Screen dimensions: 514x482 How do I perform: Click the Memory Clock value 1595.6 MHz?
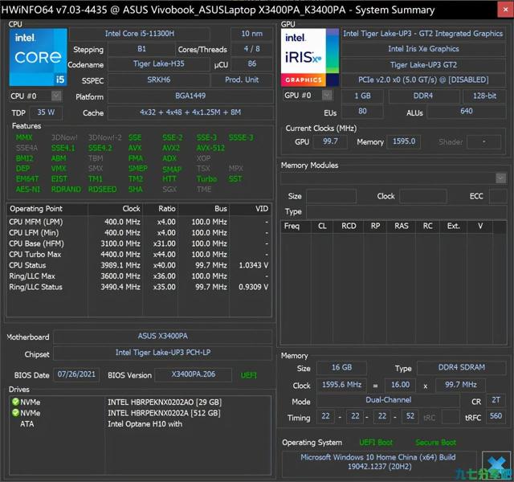(341, 385)
